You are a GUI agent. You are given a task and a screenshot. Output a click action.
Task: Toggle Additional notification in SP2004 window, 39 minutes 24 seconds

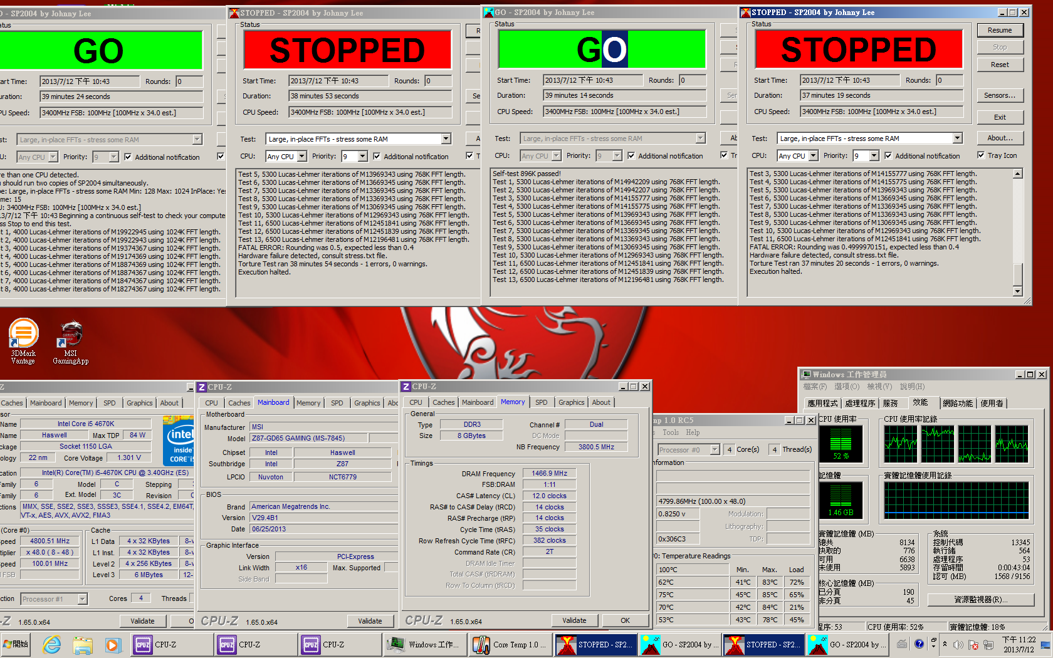(x=128, y=157)
